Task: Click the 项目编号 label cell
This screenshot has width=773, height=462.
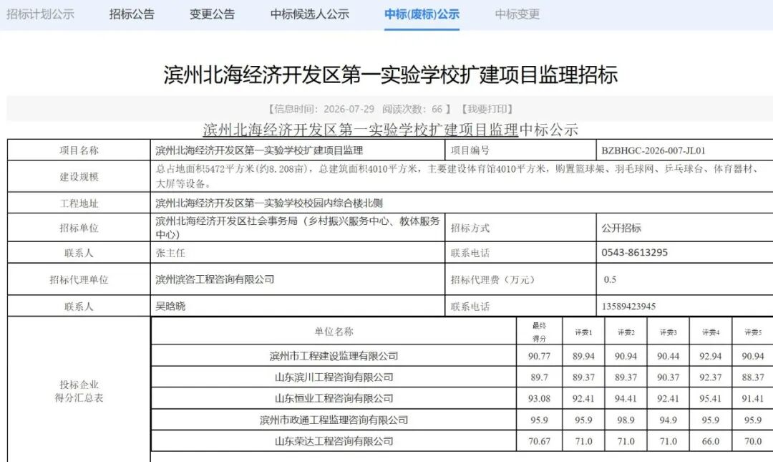Action: pyautogui.click(x=520, y=150)
